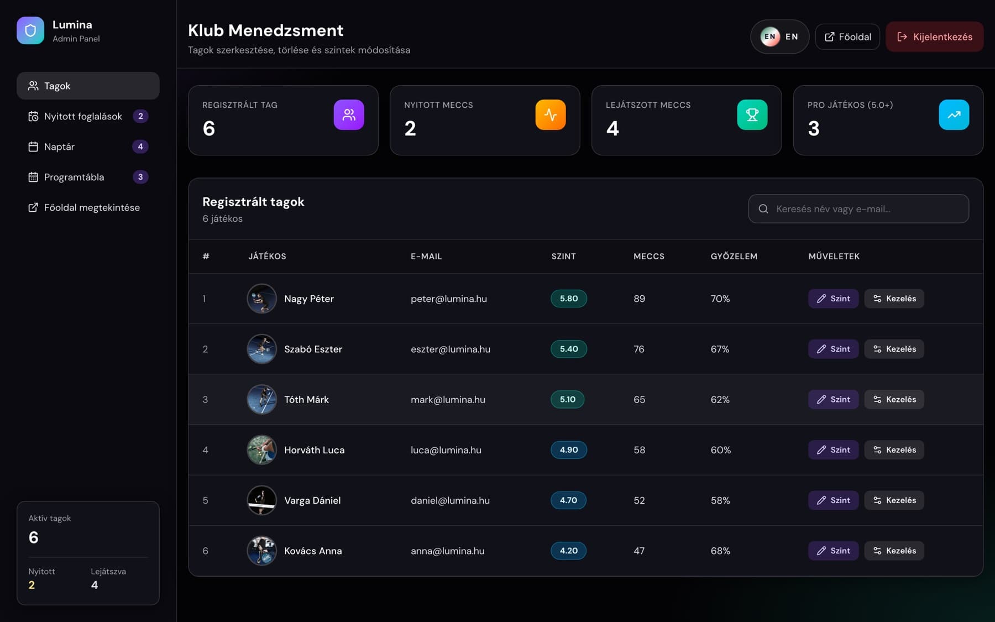This screenshot has height=622, width=995.
Task: Click the orange open matches activity icon
Action: click(x=551, y=114)
